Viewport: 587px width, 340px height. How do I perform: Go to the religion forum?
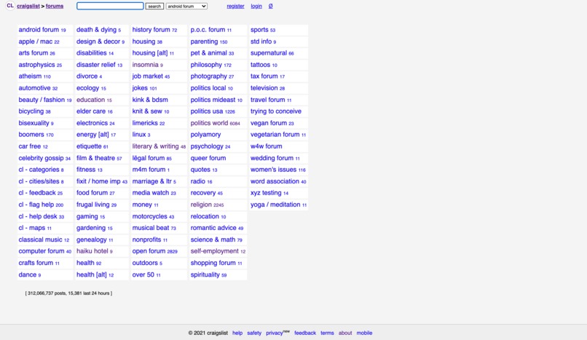(201, 205)
